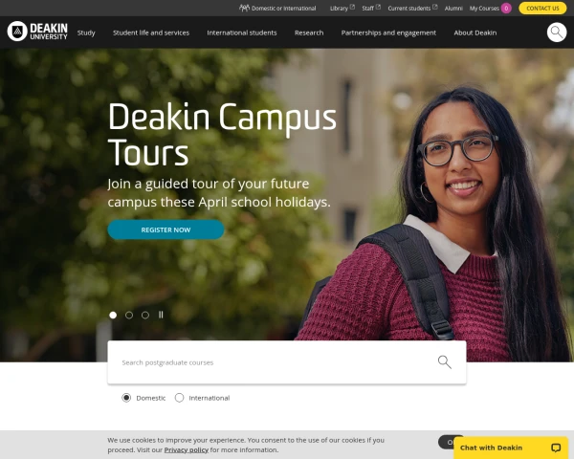Viewport: 574px width, 459px height.
Task: Click the course search magnifying glass icon
Action: 445,362
